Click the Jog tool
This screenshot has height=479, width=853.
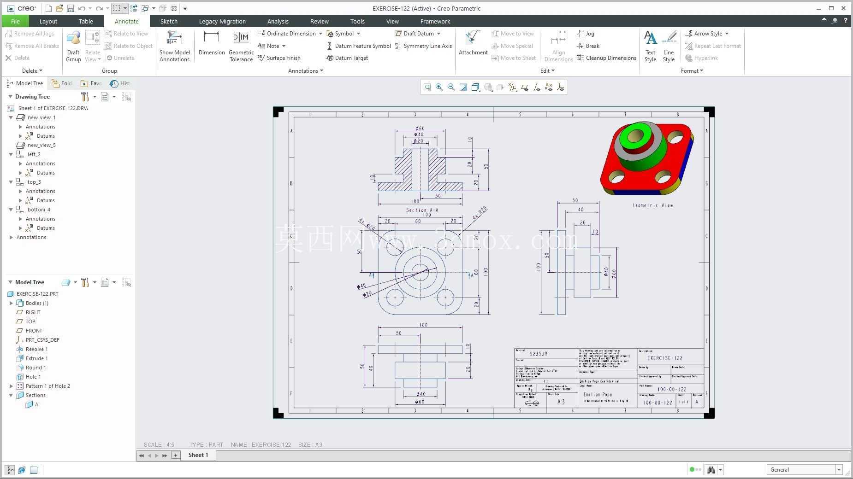click(586, 34)
